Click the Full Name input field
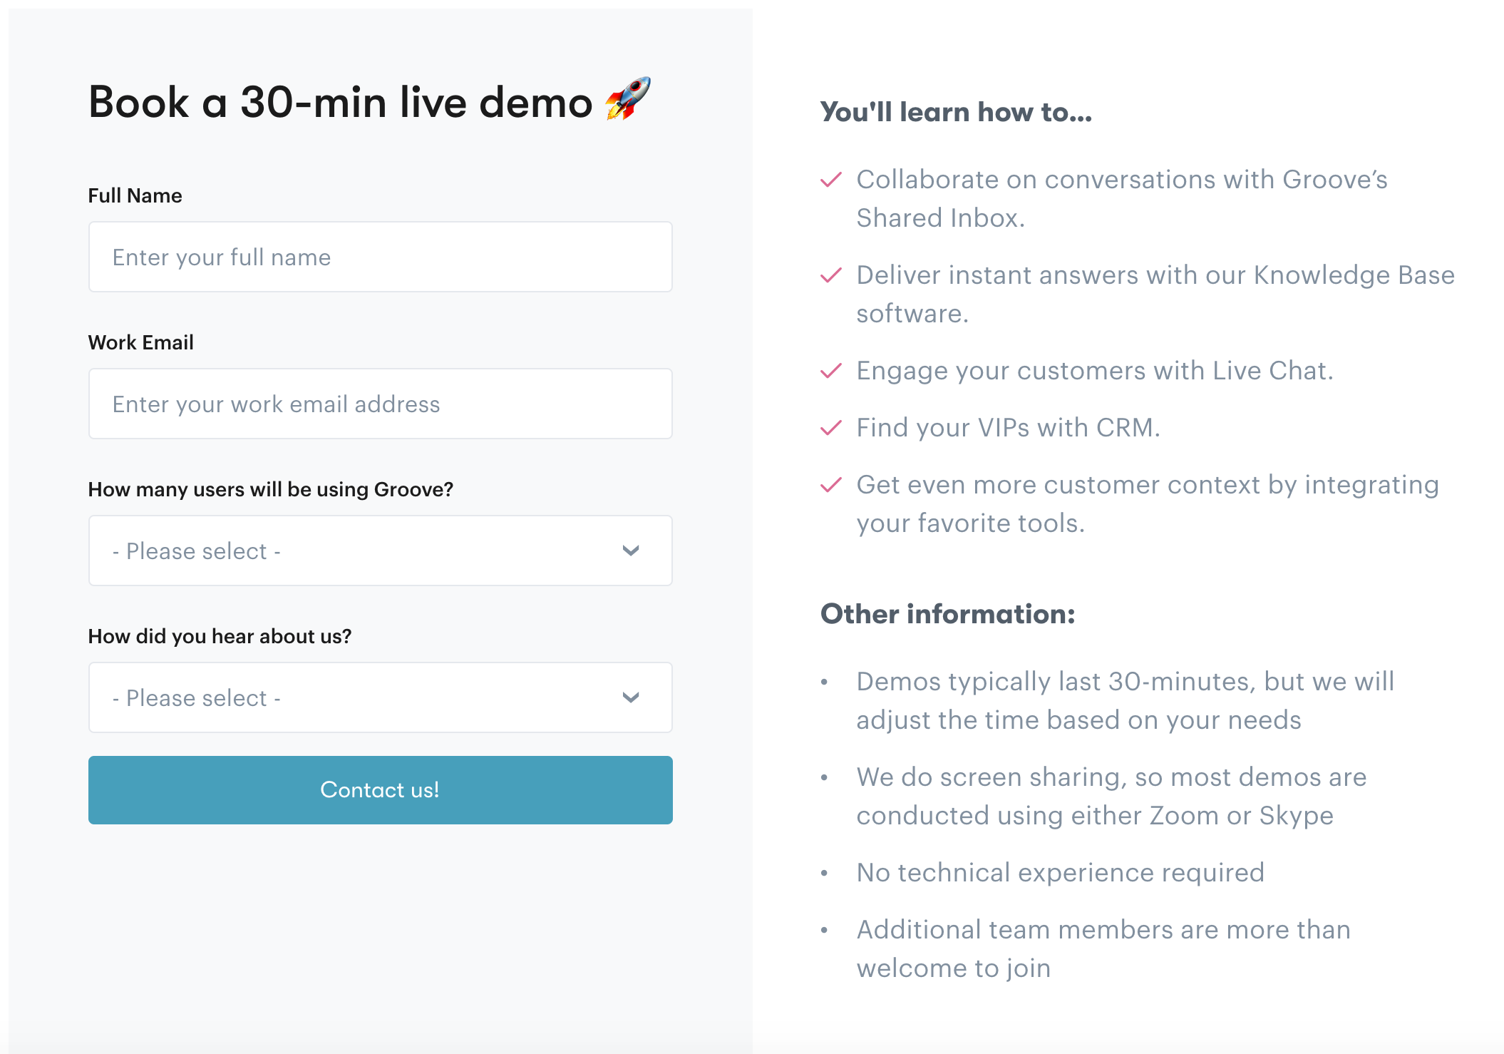The height and width of the screenshot is (1054, 1504). 379,257
